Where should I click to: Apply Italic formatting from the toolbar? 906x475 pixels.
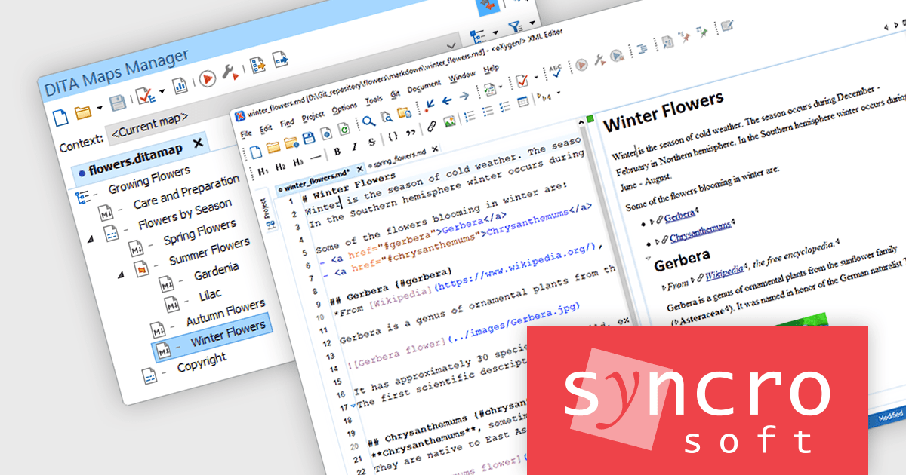(x=353, y=146)
